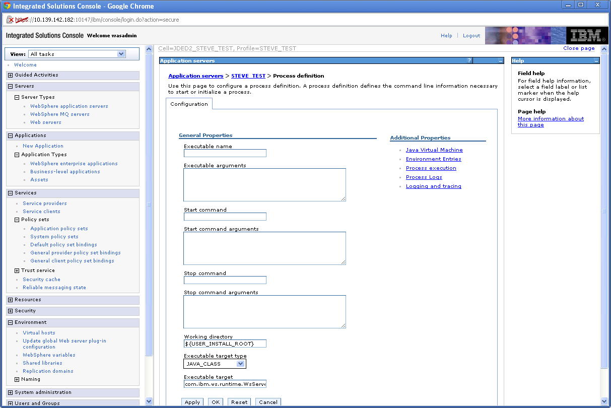Collapse Policy sets subtree
The image size is (611, 408).
17,220
